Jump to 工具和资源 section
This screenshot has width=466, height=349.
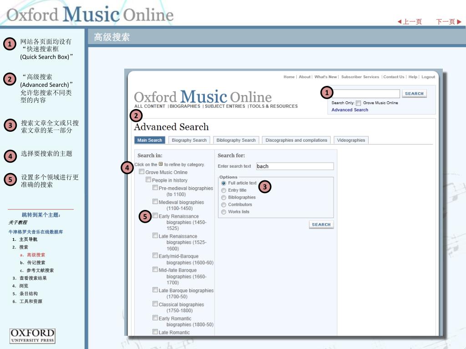click(x=30, y=301)
